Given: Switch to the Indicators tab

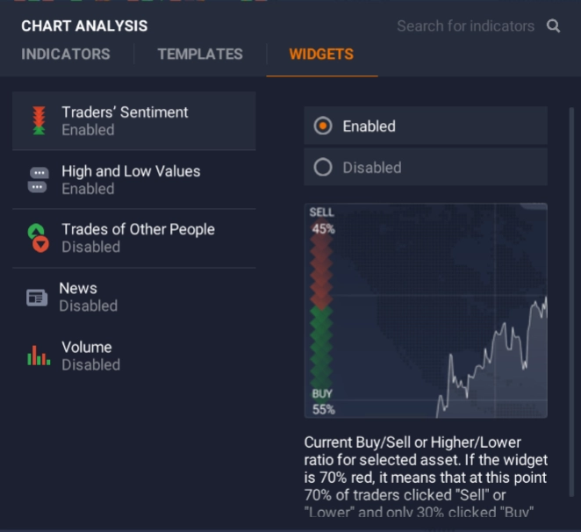Looking at the screenshot, I should pos(66,54).
